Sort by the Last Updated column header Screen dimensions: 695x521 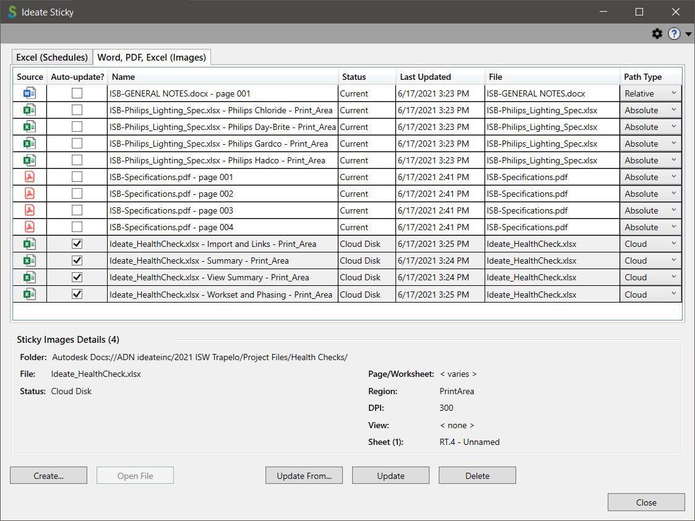click(440, 77)
